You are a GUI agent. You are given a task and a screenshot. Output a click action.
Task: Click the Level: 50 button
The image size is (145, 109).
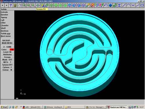(x=7, y=52)
